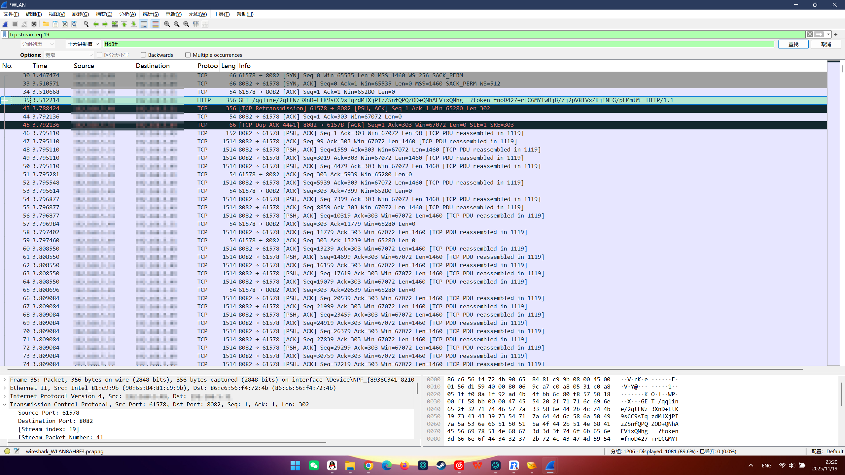845x475 pixels.
Task: Toggle the 区分大小写 case-sensitive checkbox
Action: tap(99, 54)
